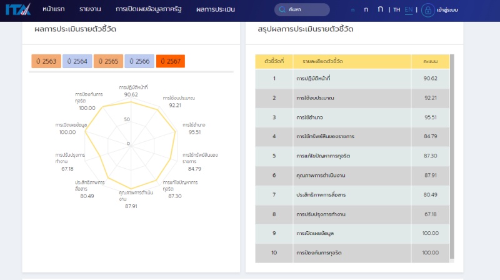Click the ITA logo
Screen dimensions: 500x280
18,10
